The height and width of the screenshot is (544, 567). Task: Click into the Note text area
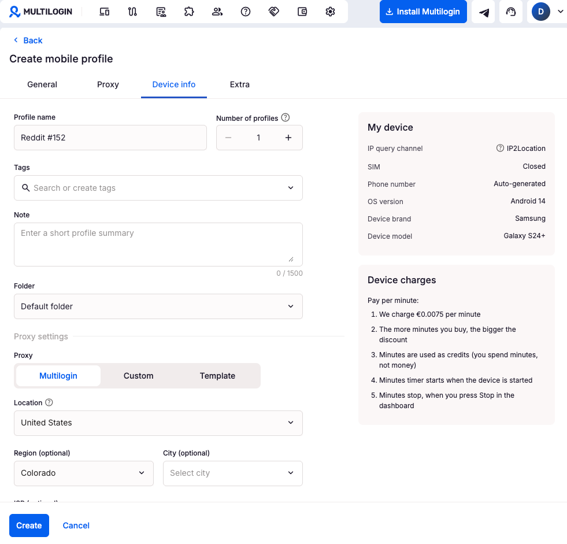158,244
